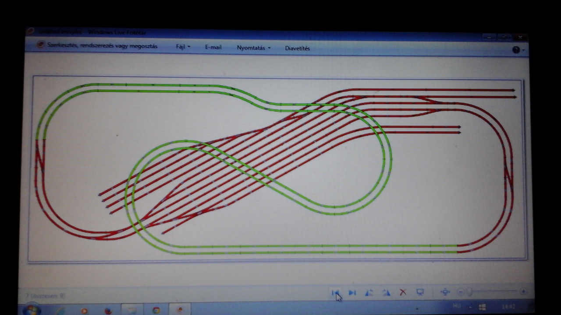
Task: Open the Windows Start menu
Action: [32, 310]
